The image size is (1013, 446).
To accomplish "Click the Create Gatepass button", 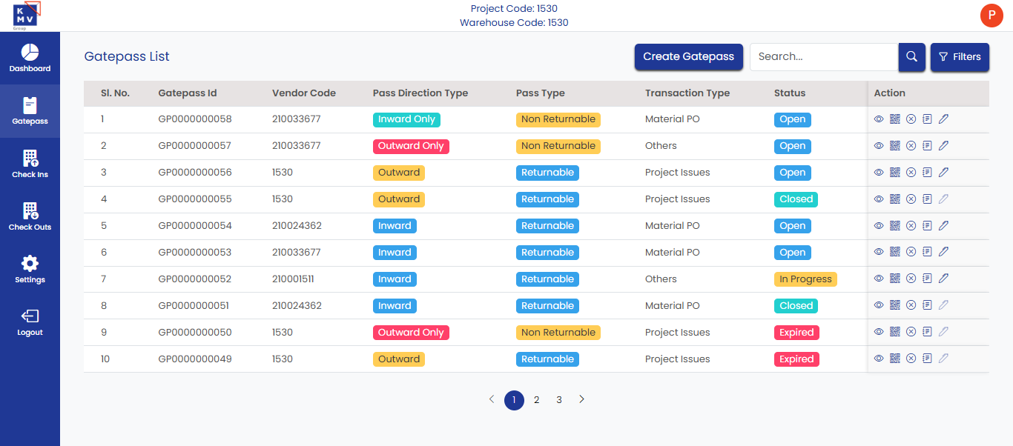I will tap(688, 57).
